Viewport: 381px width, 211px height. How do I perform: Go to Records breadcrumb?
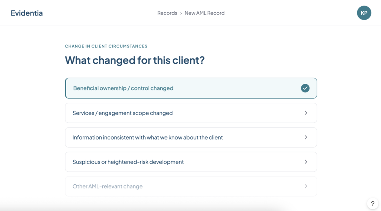point(167,13)
